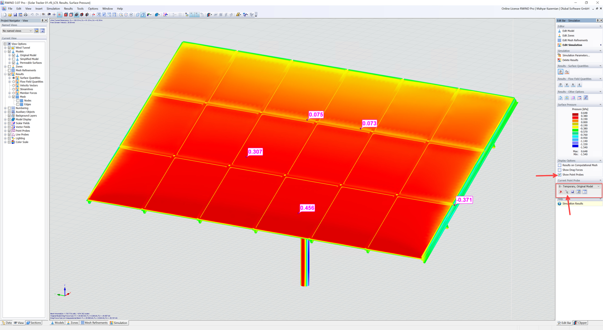The image size is (603, 330).
Task: Select the Streamlines radio button
Action: pyautogui.click(x=14, y=89)
